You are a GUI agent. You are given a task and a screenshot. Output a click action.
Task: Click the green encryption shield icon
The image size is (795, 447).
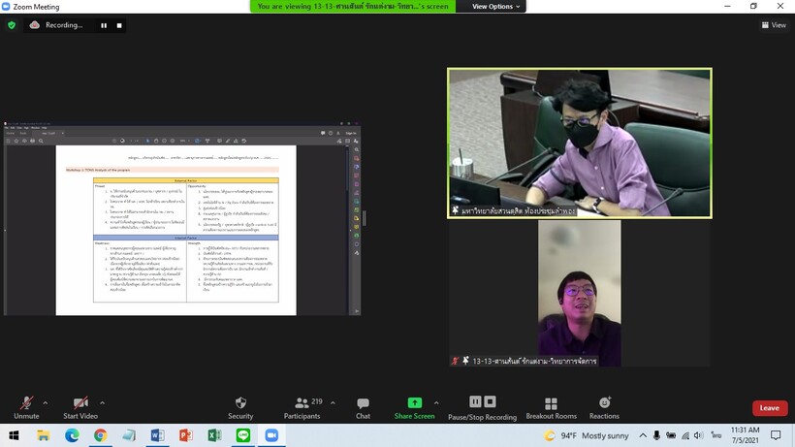[x=12, y=25]
